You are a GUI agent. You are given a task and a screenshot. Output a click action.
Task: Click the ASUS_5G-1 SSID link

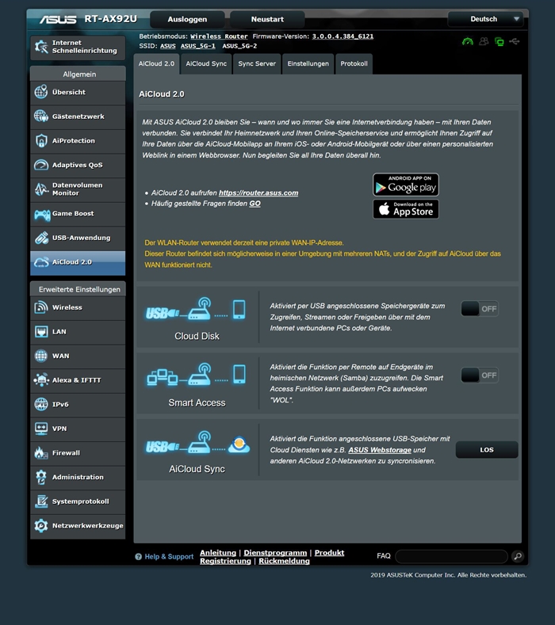pos(198,46)
